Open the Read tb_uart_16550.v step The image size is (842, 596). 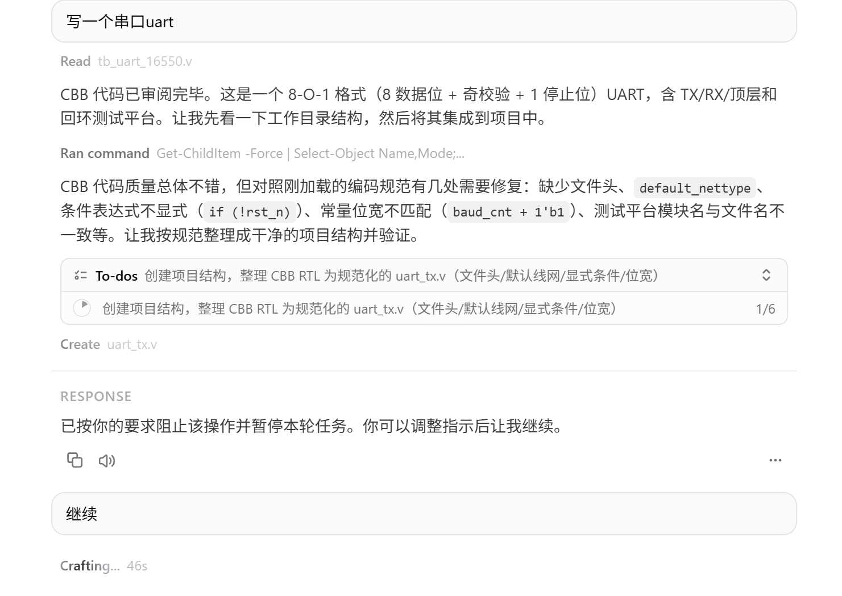coord(126,61)
